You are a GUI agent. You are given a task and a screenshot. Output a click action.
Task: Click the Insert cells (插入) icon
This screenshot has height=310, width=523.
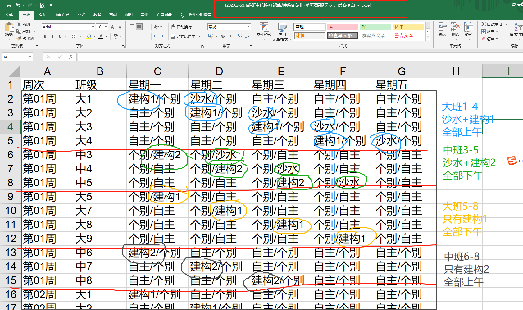[x=442, y=27]
